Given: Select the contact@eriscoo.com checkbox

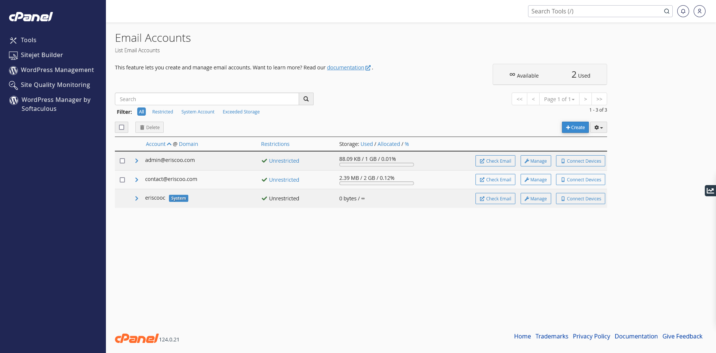Looking at the screenshot, I should click(x=122, y=180).
